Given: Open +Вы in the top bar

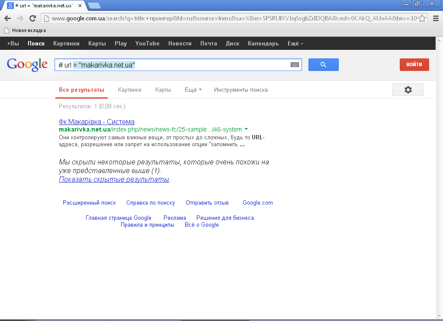Looking at the screenshot, I should pyautogui.click(x=13, y=44).
